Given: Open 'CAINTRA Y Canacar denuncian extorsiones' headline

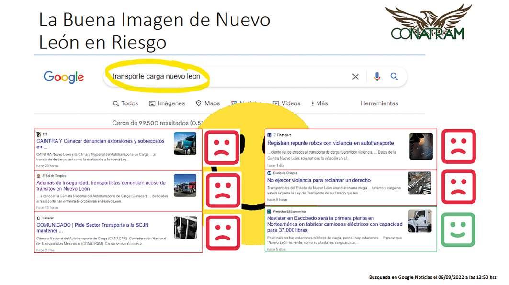Looking at the screenshot, I should [100, 144].
